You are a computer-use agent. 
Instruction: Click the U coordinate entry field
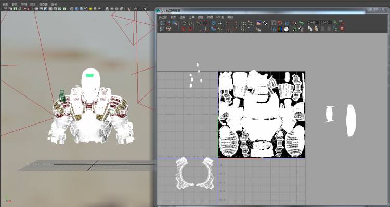pos(313,23)
